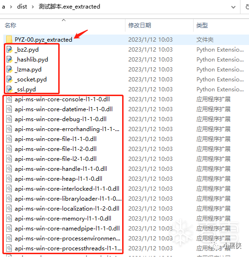
Task: Click icon of api-ms-win-core-libraryloader dll
Action: pyautogui.click(x=9, y=199)
